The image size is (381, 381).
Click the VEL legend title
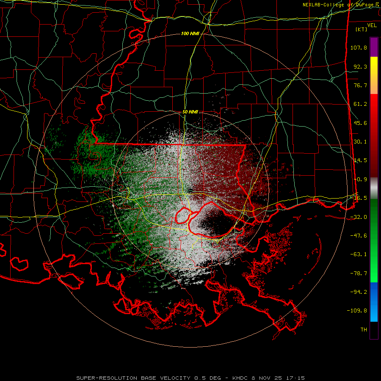(372, 25)
